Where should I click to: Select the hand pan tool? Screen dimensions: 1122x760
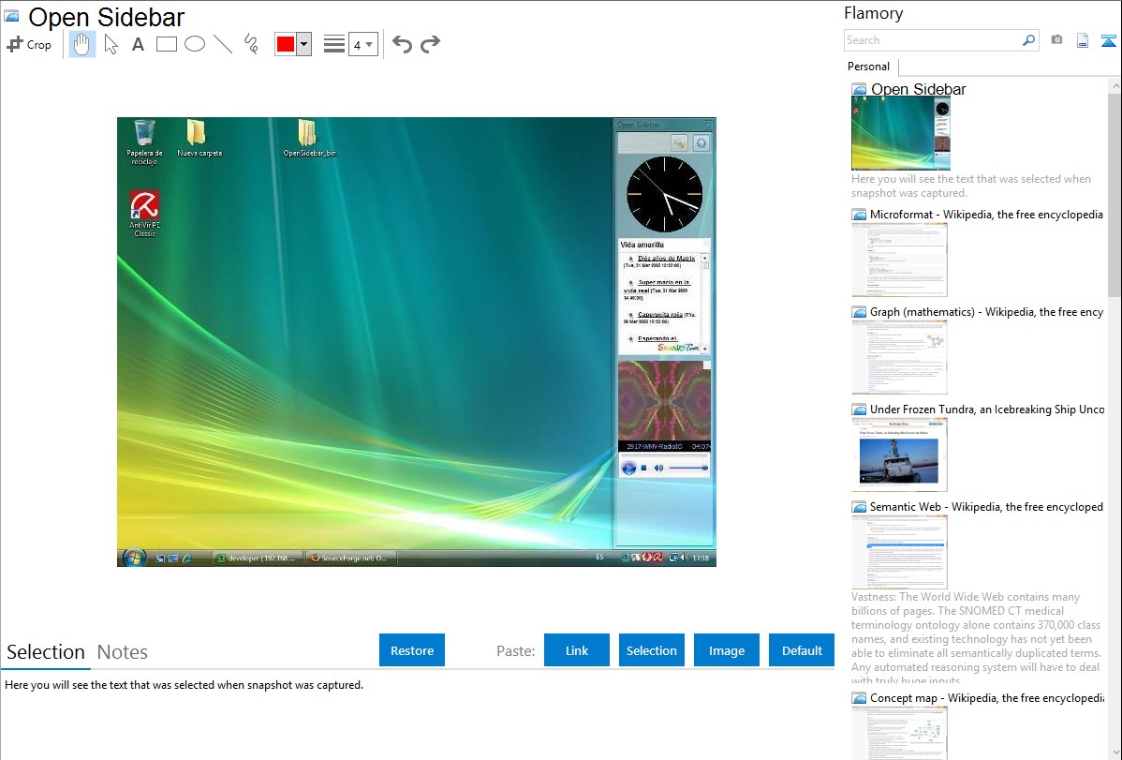[81, 44]
